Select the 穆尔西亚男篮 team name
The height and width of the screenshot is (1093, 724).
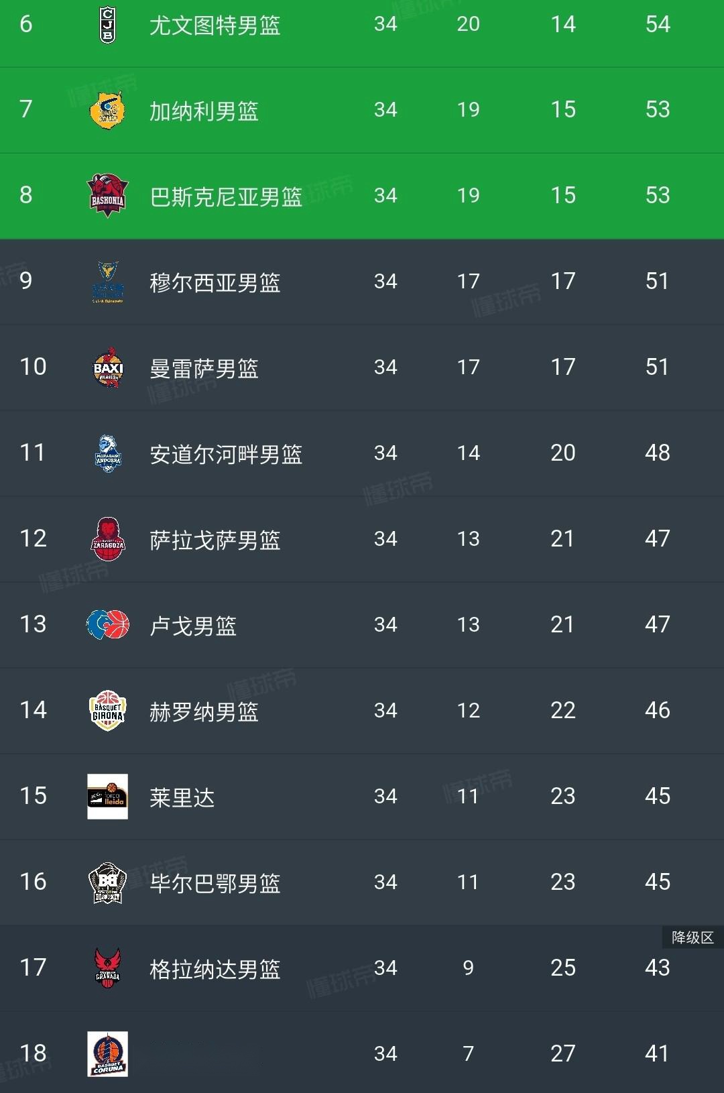point(215,282)
